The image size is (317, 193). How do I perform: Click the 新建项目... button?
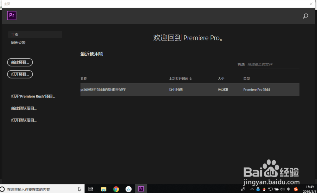(x=20, y=62)
